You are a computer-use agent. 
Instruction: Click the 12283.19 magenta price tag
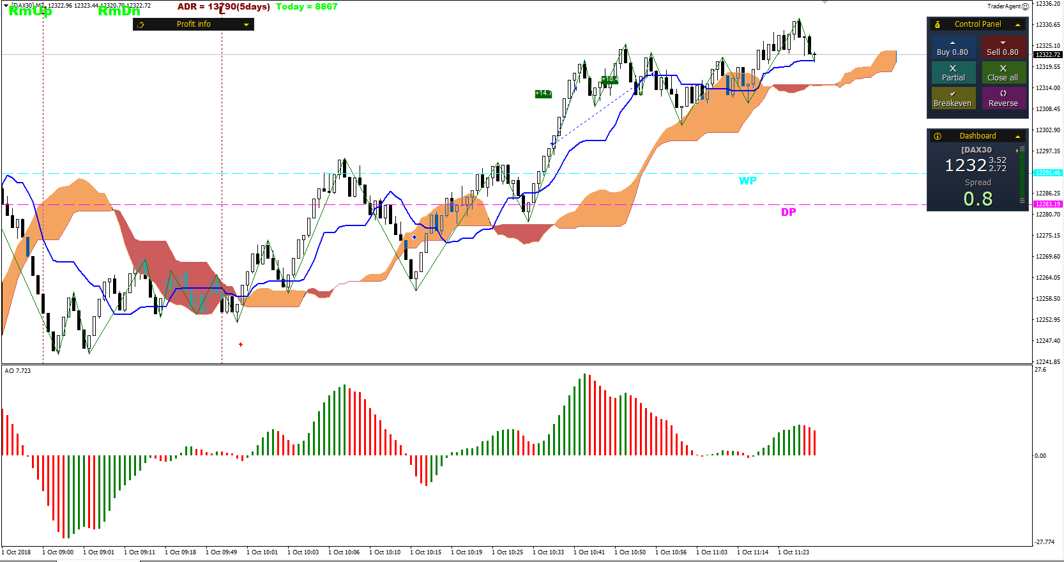click(1047, 204)
